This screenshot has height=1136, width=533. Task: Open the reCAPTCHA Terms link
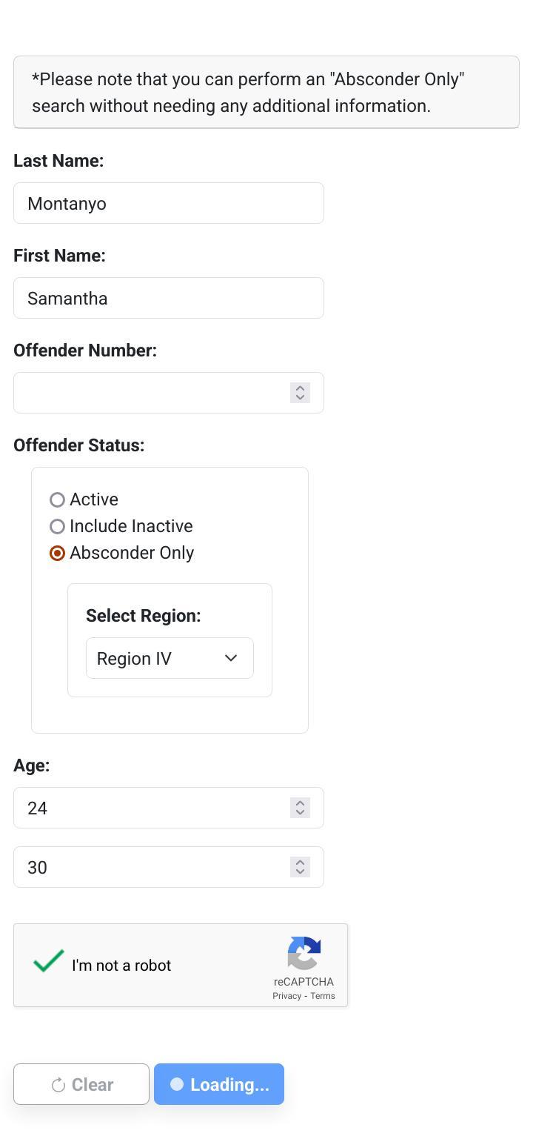(x=322, y=995)
